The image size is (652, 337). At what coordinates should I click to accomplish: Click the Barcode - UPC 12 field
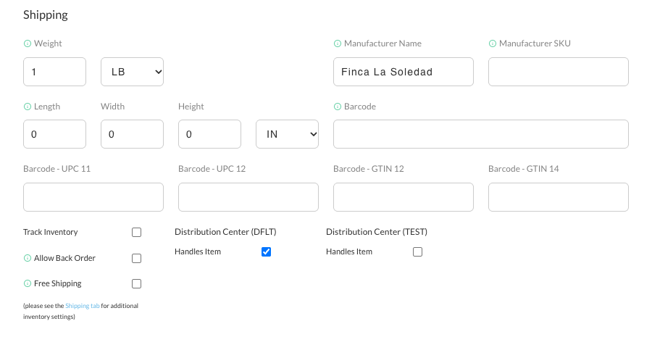(x=248, y=197)
